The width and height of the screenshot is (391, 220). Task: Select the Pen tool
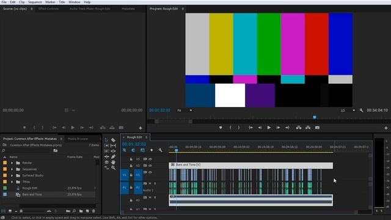113,156
